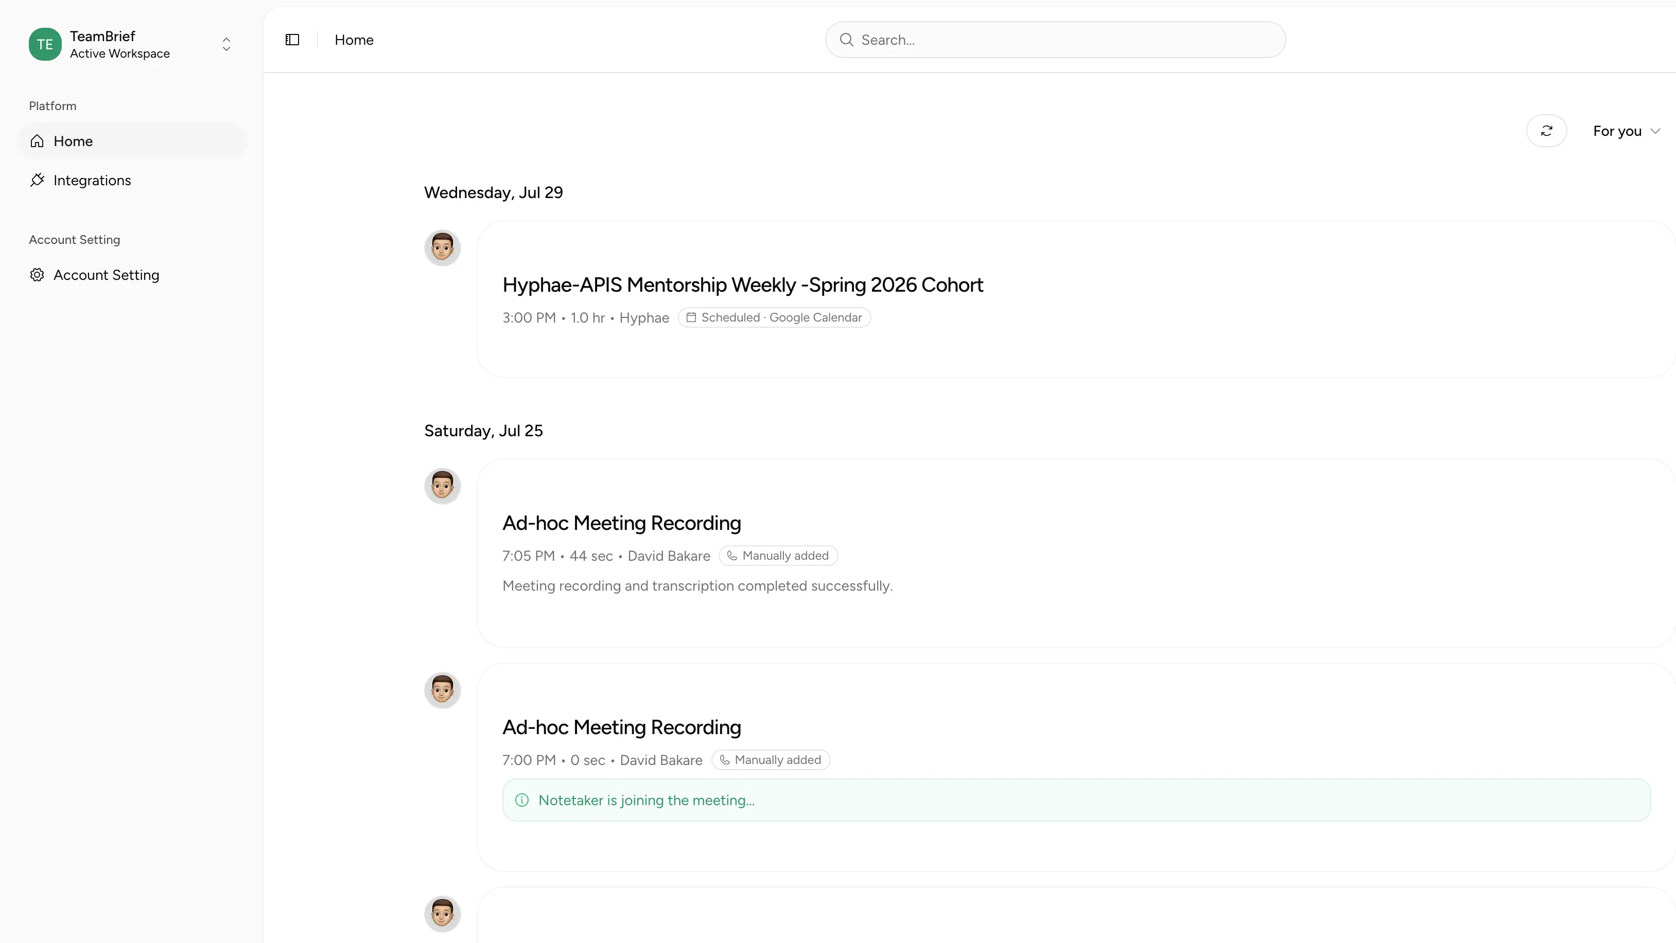
Task: Click avatar beside 7:05 PM recording
Action: click(443, 486)
